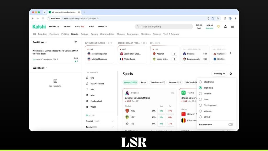
Task: Click the gold trophy leaderboard icon
Action: tap(218, 26)
